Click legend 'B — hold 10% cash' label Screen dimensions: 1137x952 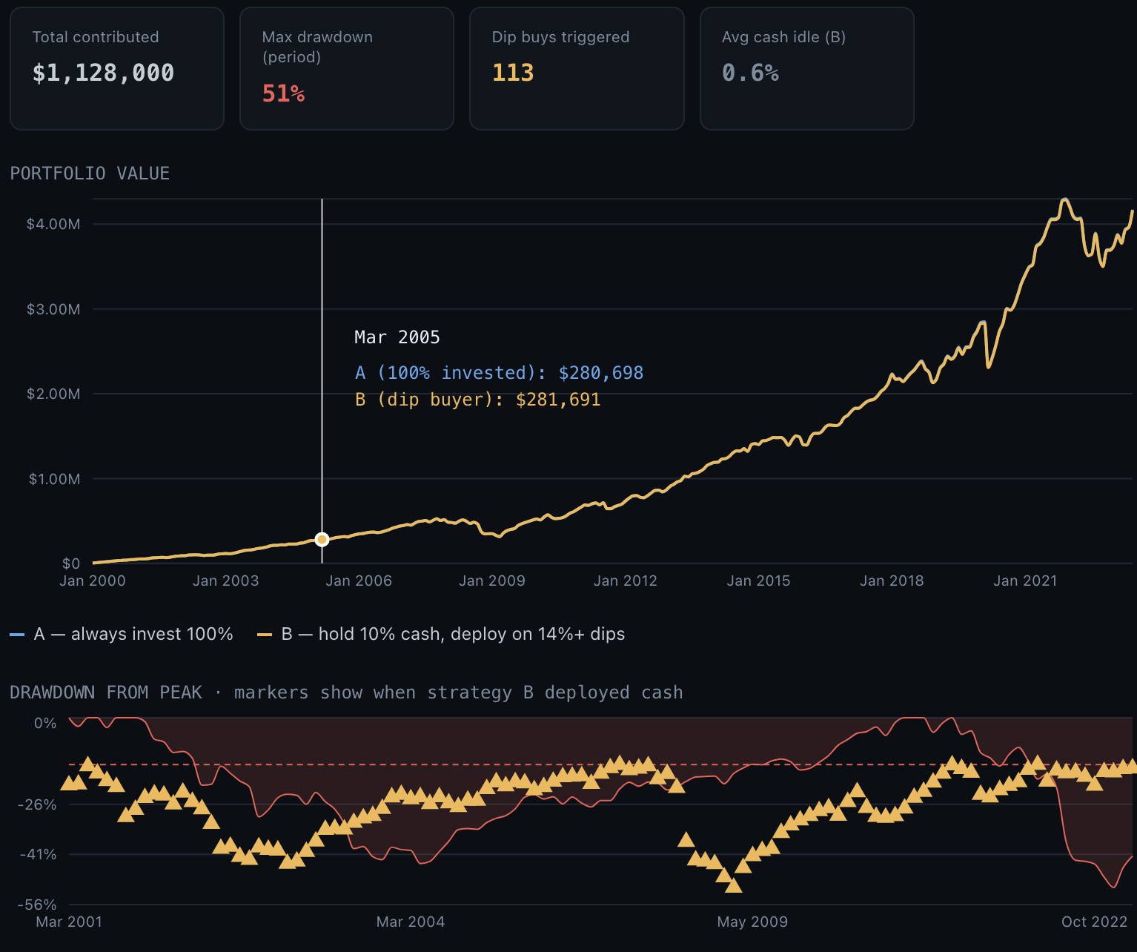(x=453, y=634)
